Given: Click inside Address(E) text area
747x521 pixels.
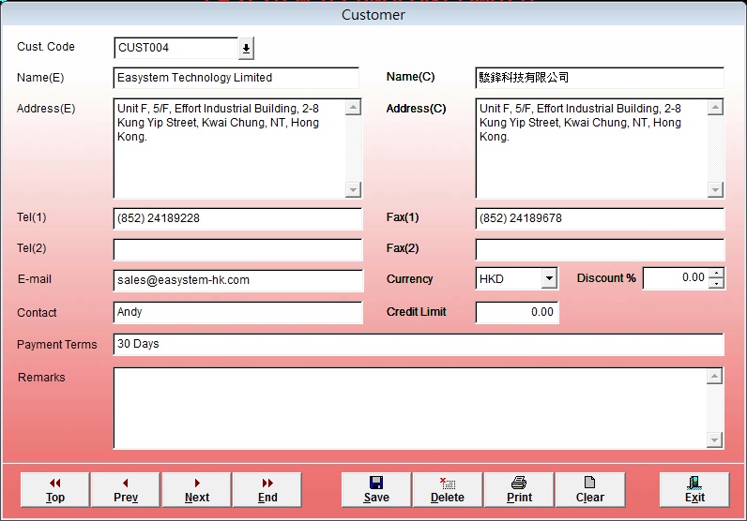Looking at the screenshot, I should pyautogui.click(x=230, y=148).
